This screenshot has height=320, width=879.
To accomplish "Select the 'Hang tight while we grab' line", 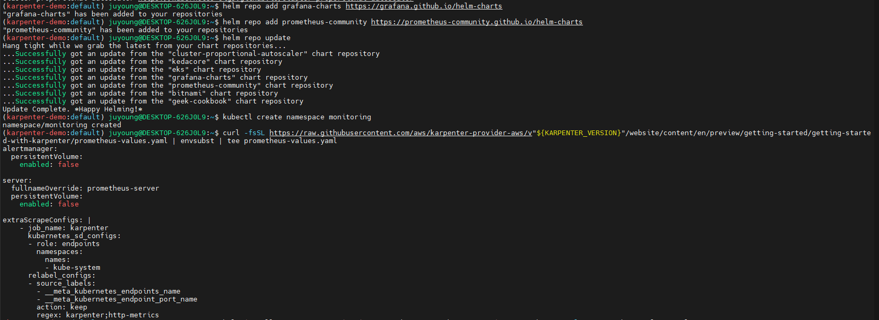I will point(144,46).
